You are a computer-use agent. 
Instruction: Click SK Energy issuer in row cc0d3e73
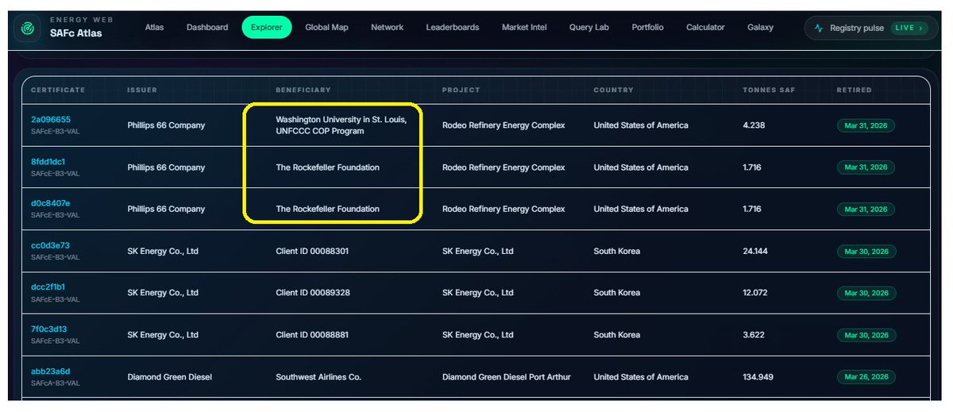(163, 251)
